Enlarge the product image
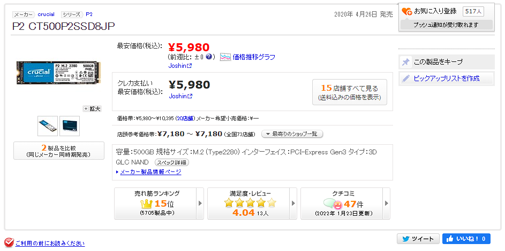Screen dimensions: 505x251 [92, 108]
